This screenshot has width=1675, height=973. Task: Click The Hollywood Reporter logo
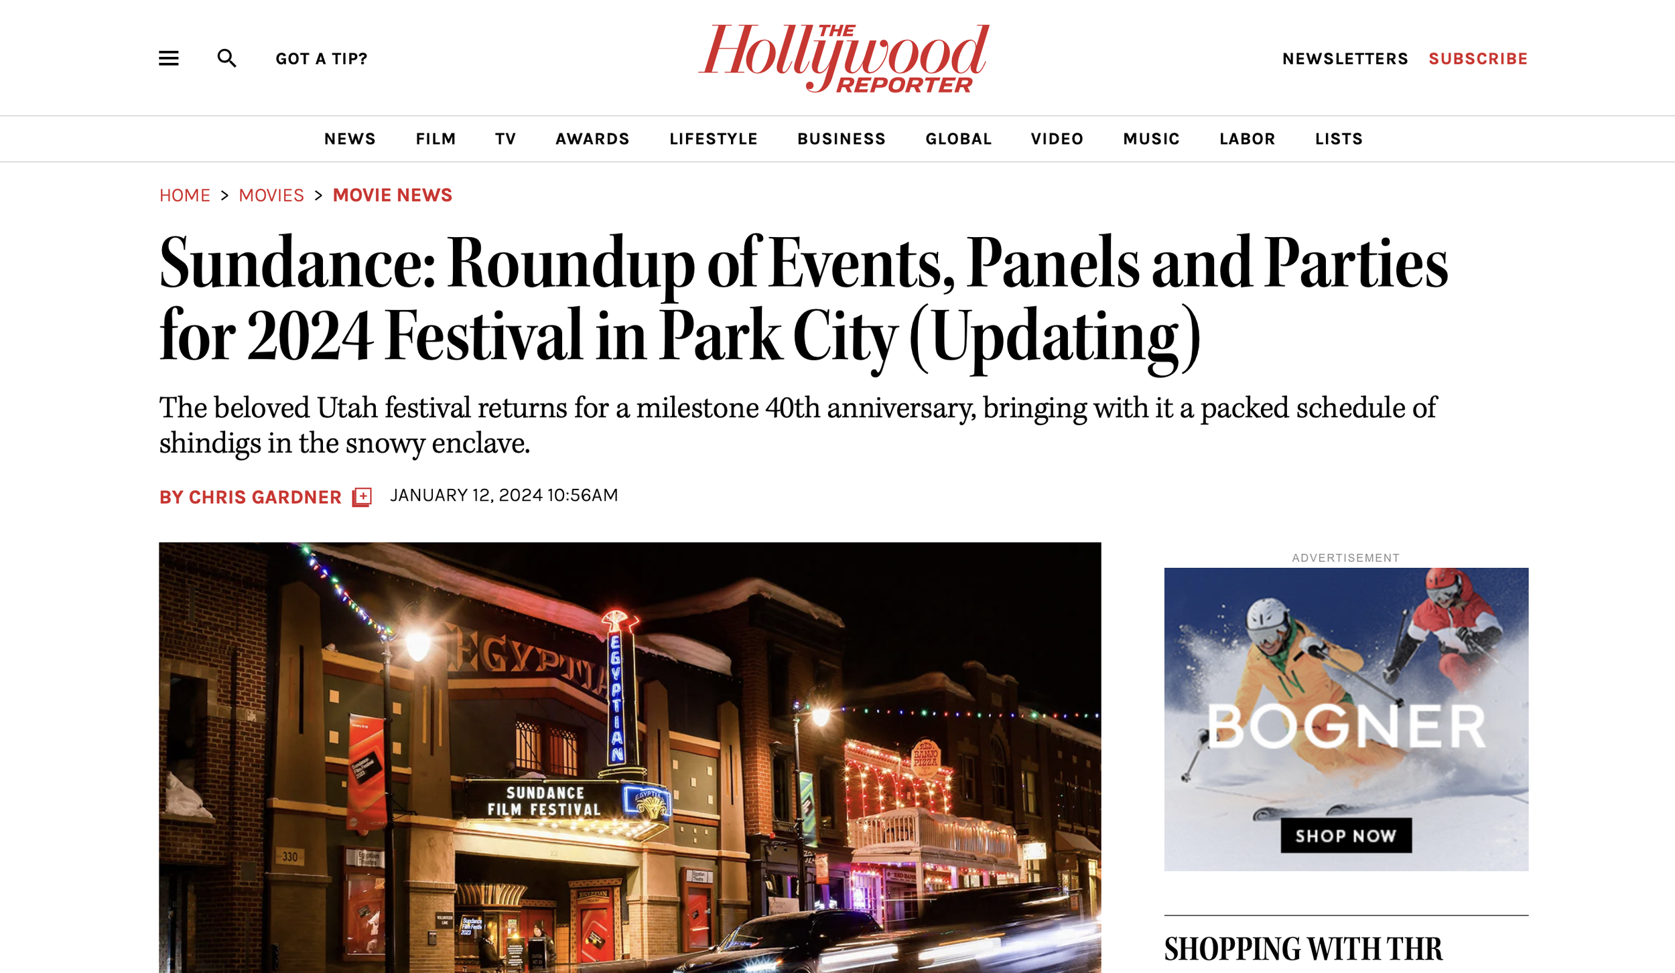coord(844,58)
